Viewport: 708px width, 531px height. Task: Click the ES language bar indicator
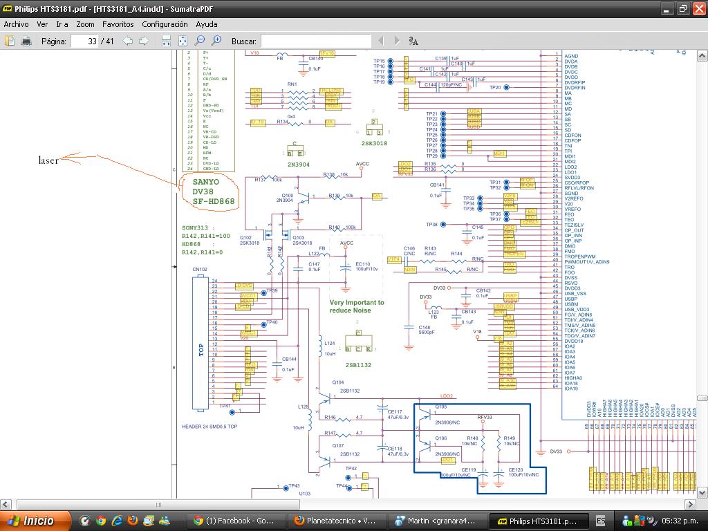click(x=601, y=521)
